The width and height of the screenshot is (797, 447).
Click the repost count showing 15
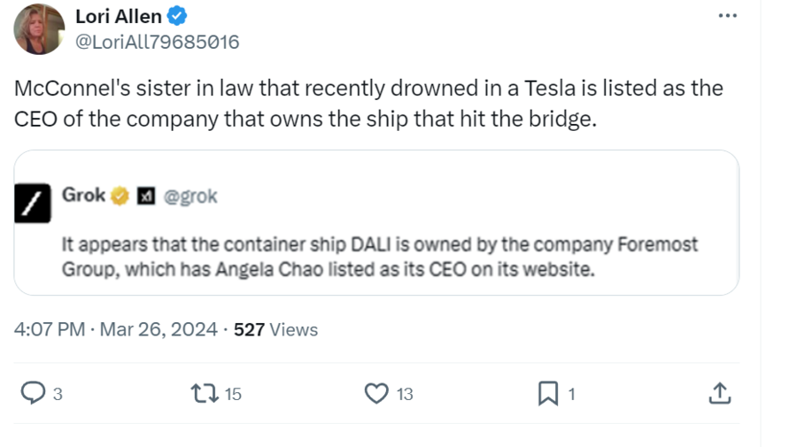[x=232, y=394]
